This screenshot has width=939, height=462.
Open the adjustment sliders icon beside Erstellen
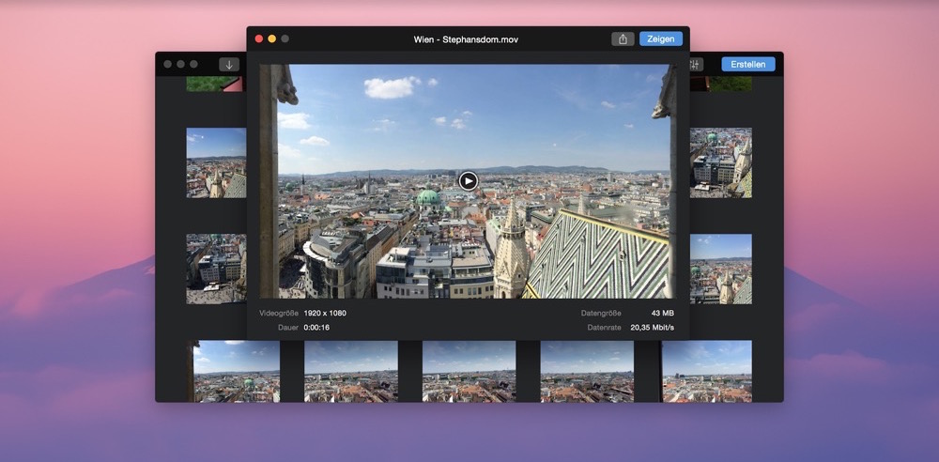click(x=695, y=65)
